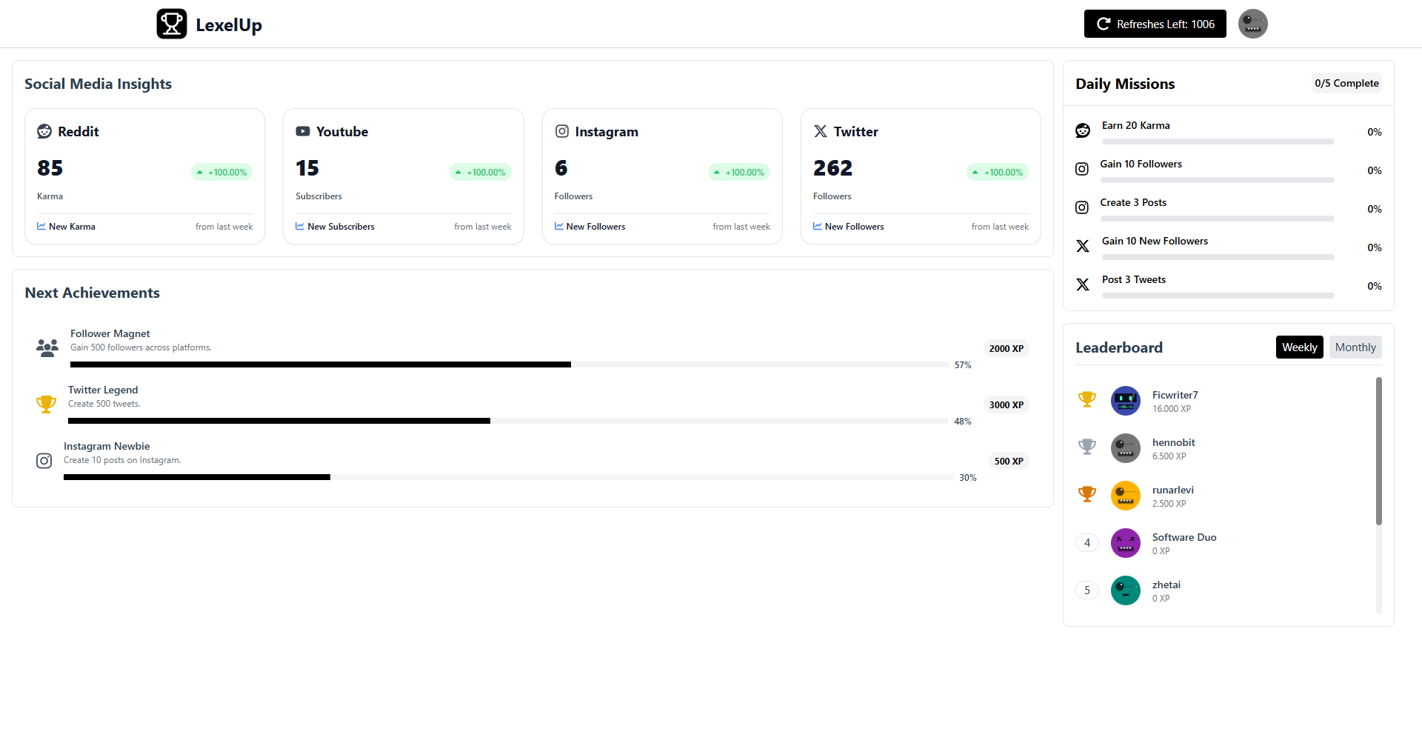1422x729 pixels.
Task: Click the rank 5 badge in the leaderboard
Action: click(x=1087, y=590)
